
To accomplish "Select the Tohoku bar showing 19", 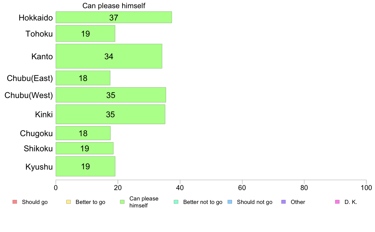I will (x=85, y=33).
